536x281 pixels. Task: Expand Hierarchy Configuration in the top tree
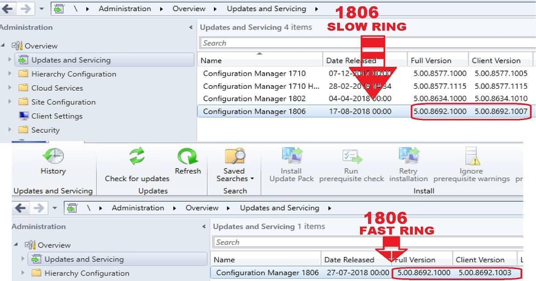coord(10,74)
